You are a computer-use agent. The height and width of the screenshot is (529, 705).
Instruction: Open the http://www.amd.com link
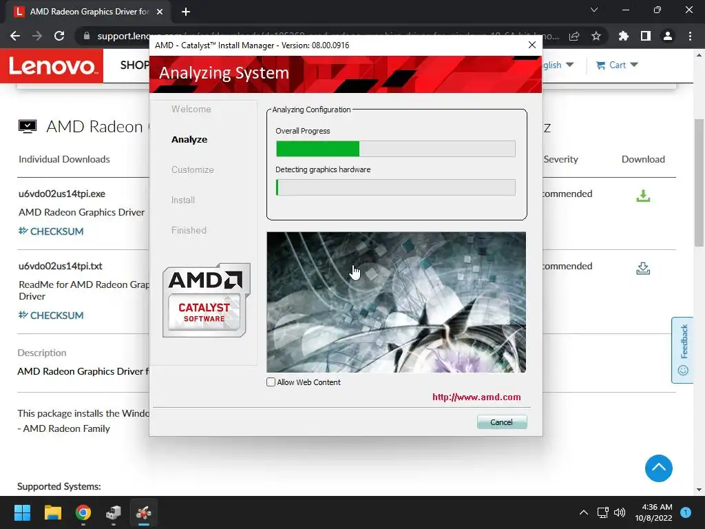pyautogui.click(x=476, y=397)
